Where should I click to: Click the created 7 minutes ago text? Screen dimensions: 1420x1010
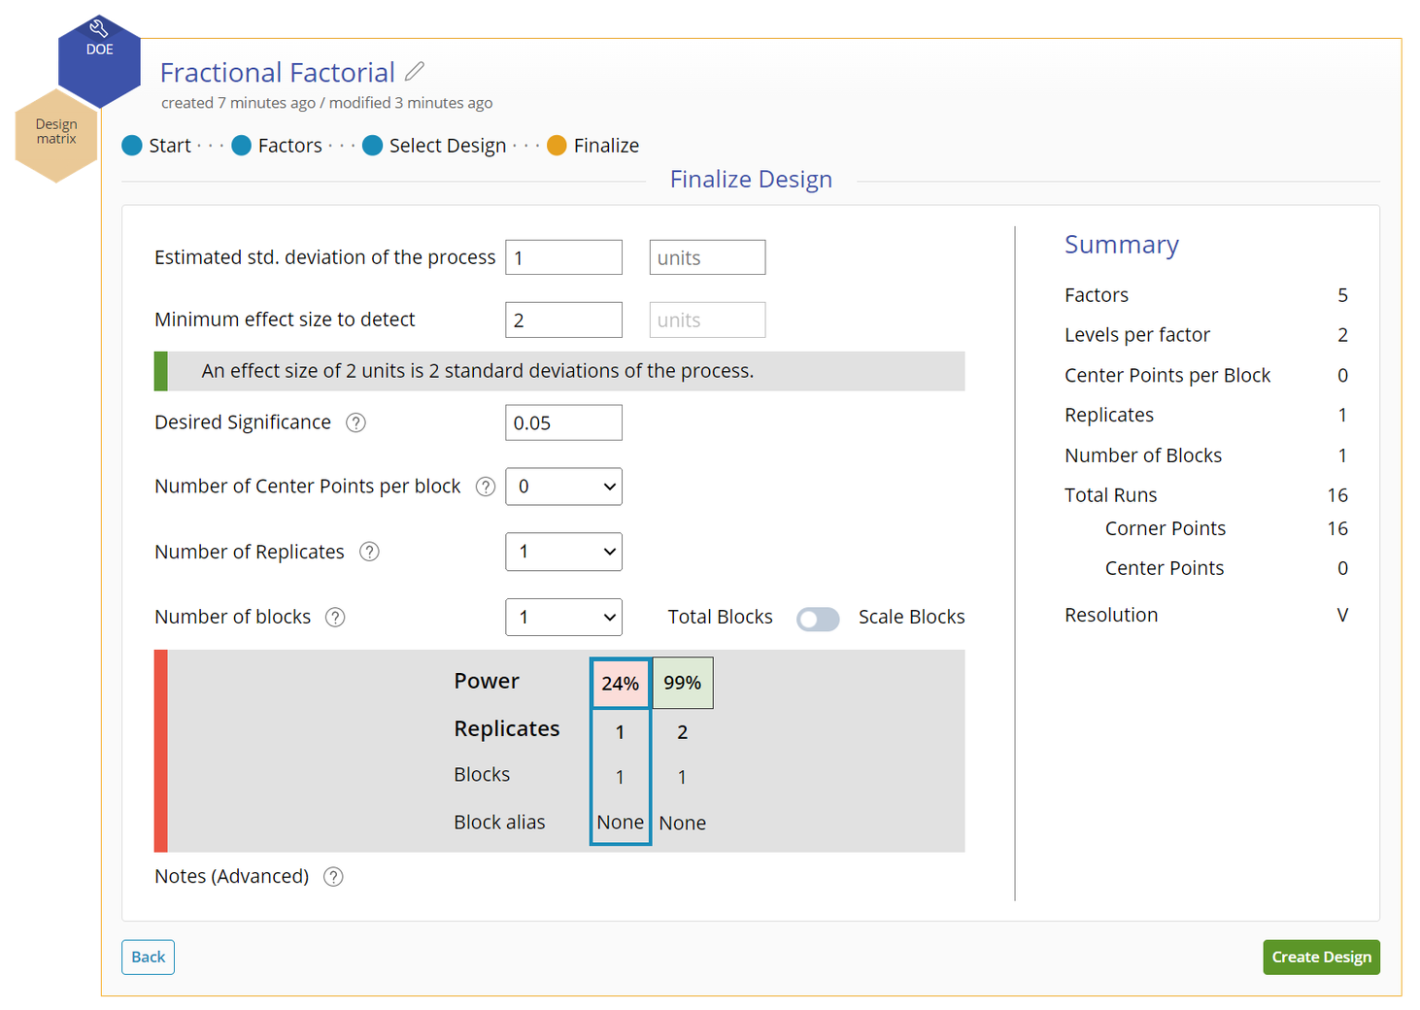pyautogui.click(x=238, y=103)
